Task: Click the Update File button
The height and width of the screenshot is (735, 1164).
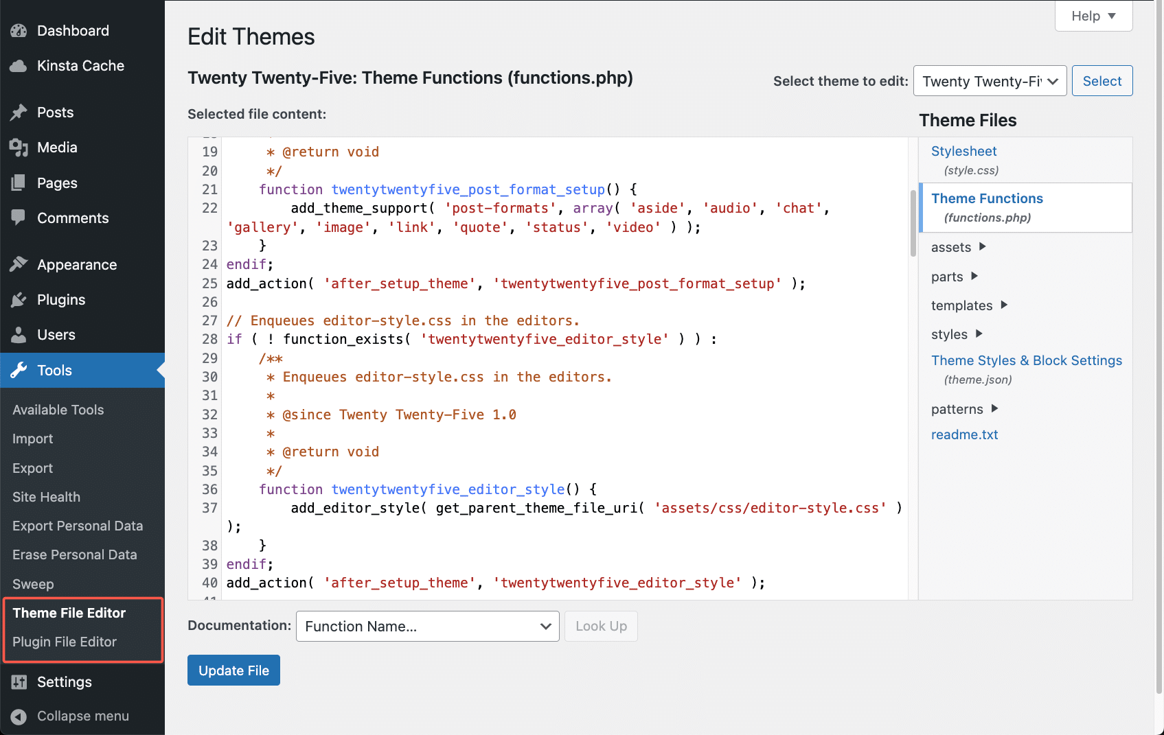Action: coord(233,670)
